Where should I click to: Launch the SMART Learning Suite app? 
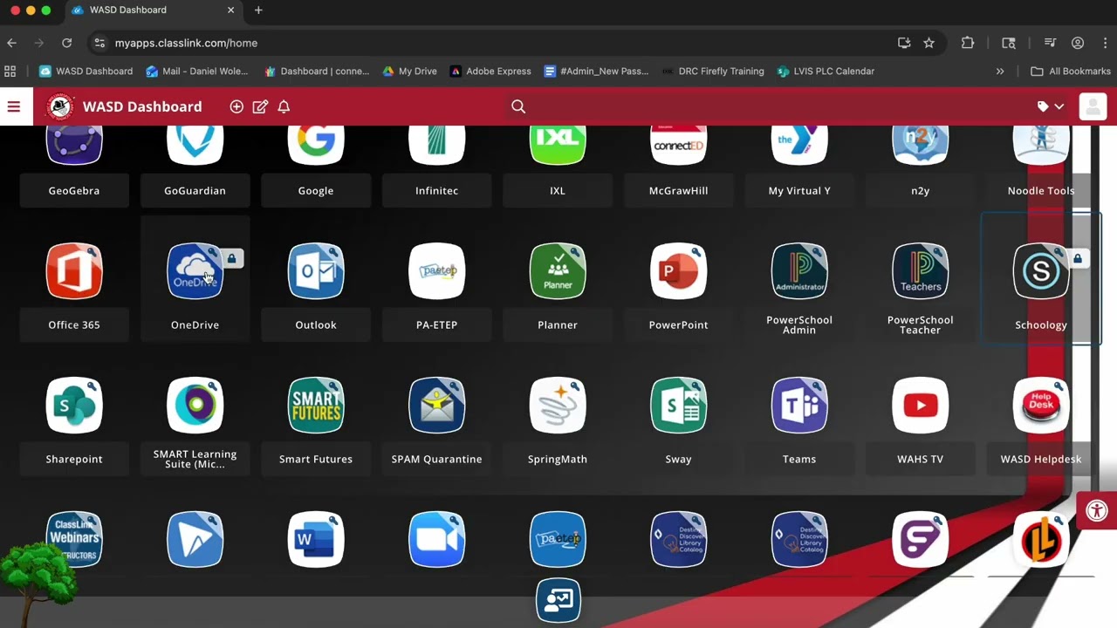pyautogui.click(x=195, y=406)
